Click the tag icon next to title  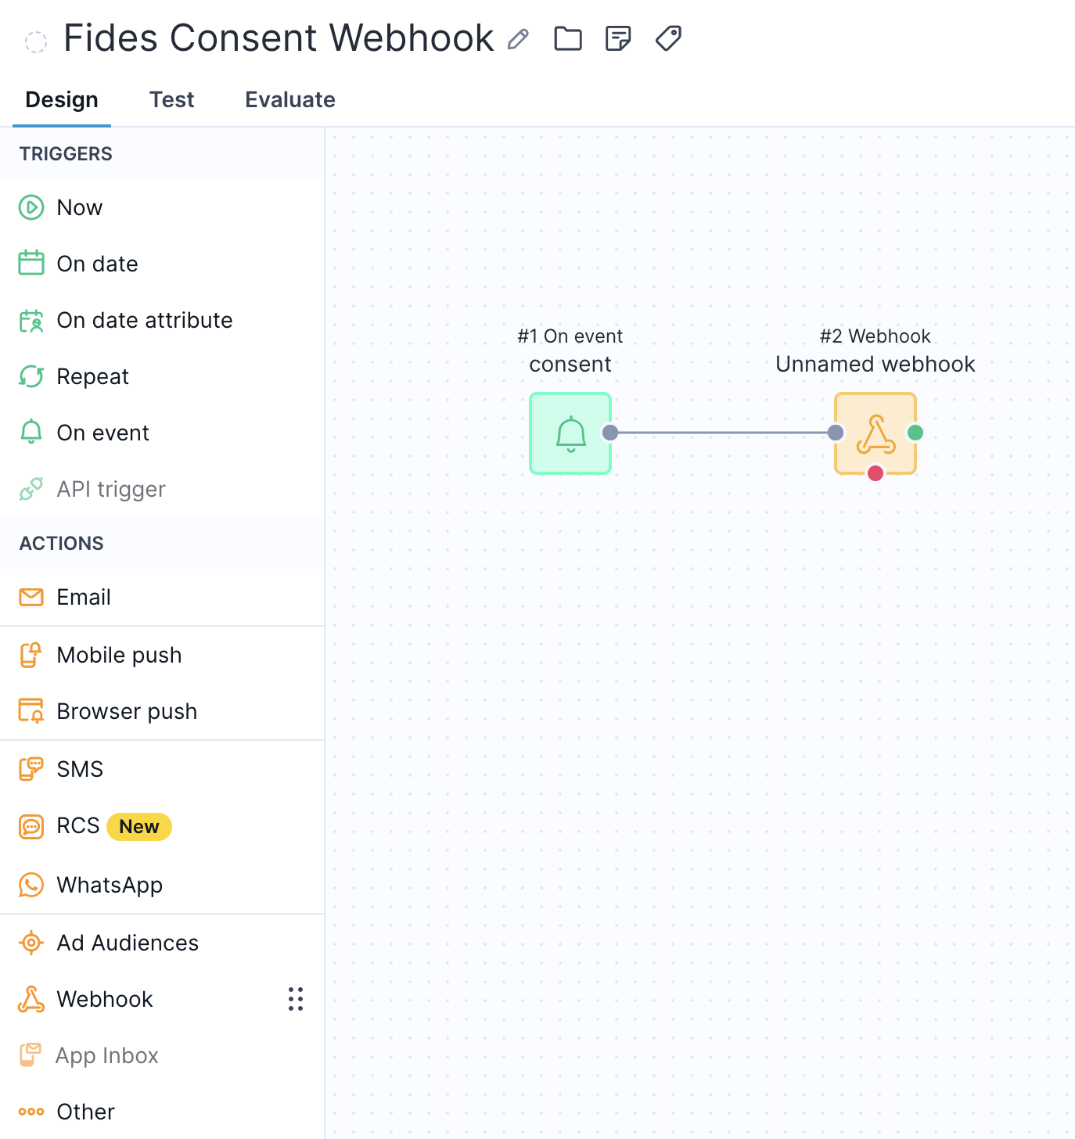pyautogui.click(x=668, y=38)
